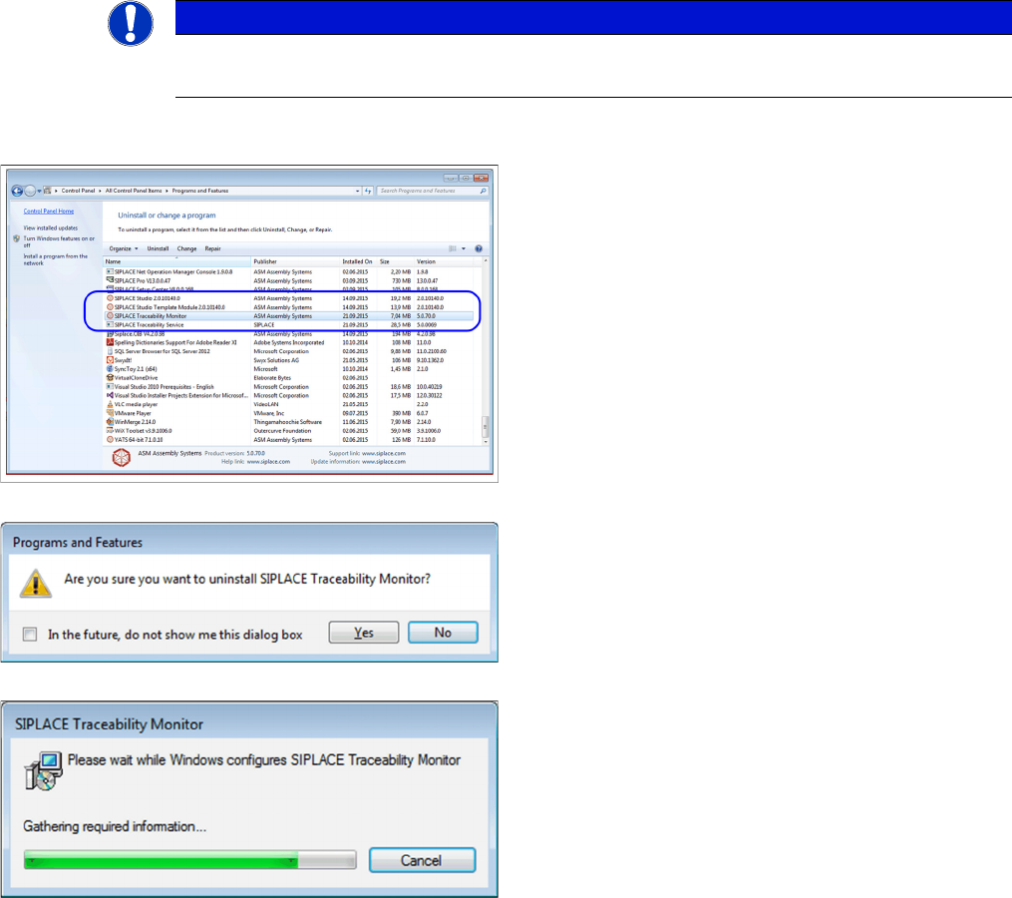Click the green installation progress bar
This screenshot has height=898, width=1012.
coord(189,860)
